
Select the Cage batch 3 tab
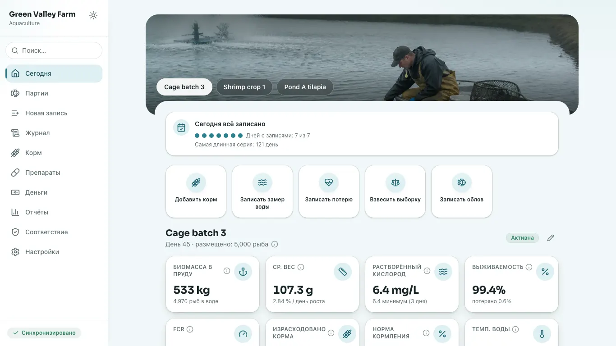pyautogui.click(x=184, y=87)
